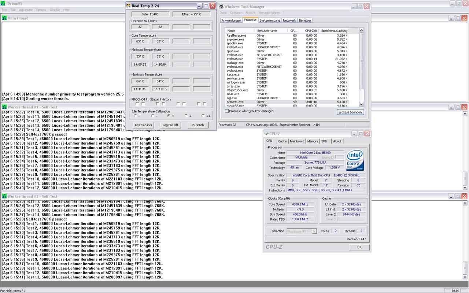Click the 'TjMax = 95° C' field
The image size is (469, 293).
click(192, 14)
